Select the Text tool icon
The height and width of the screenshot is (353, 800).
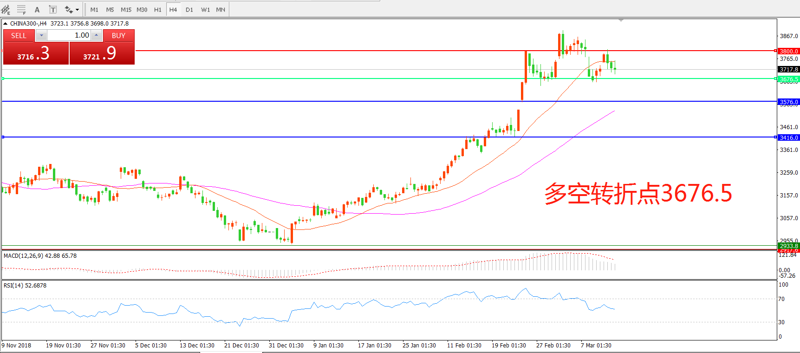(x=37, y=9)
